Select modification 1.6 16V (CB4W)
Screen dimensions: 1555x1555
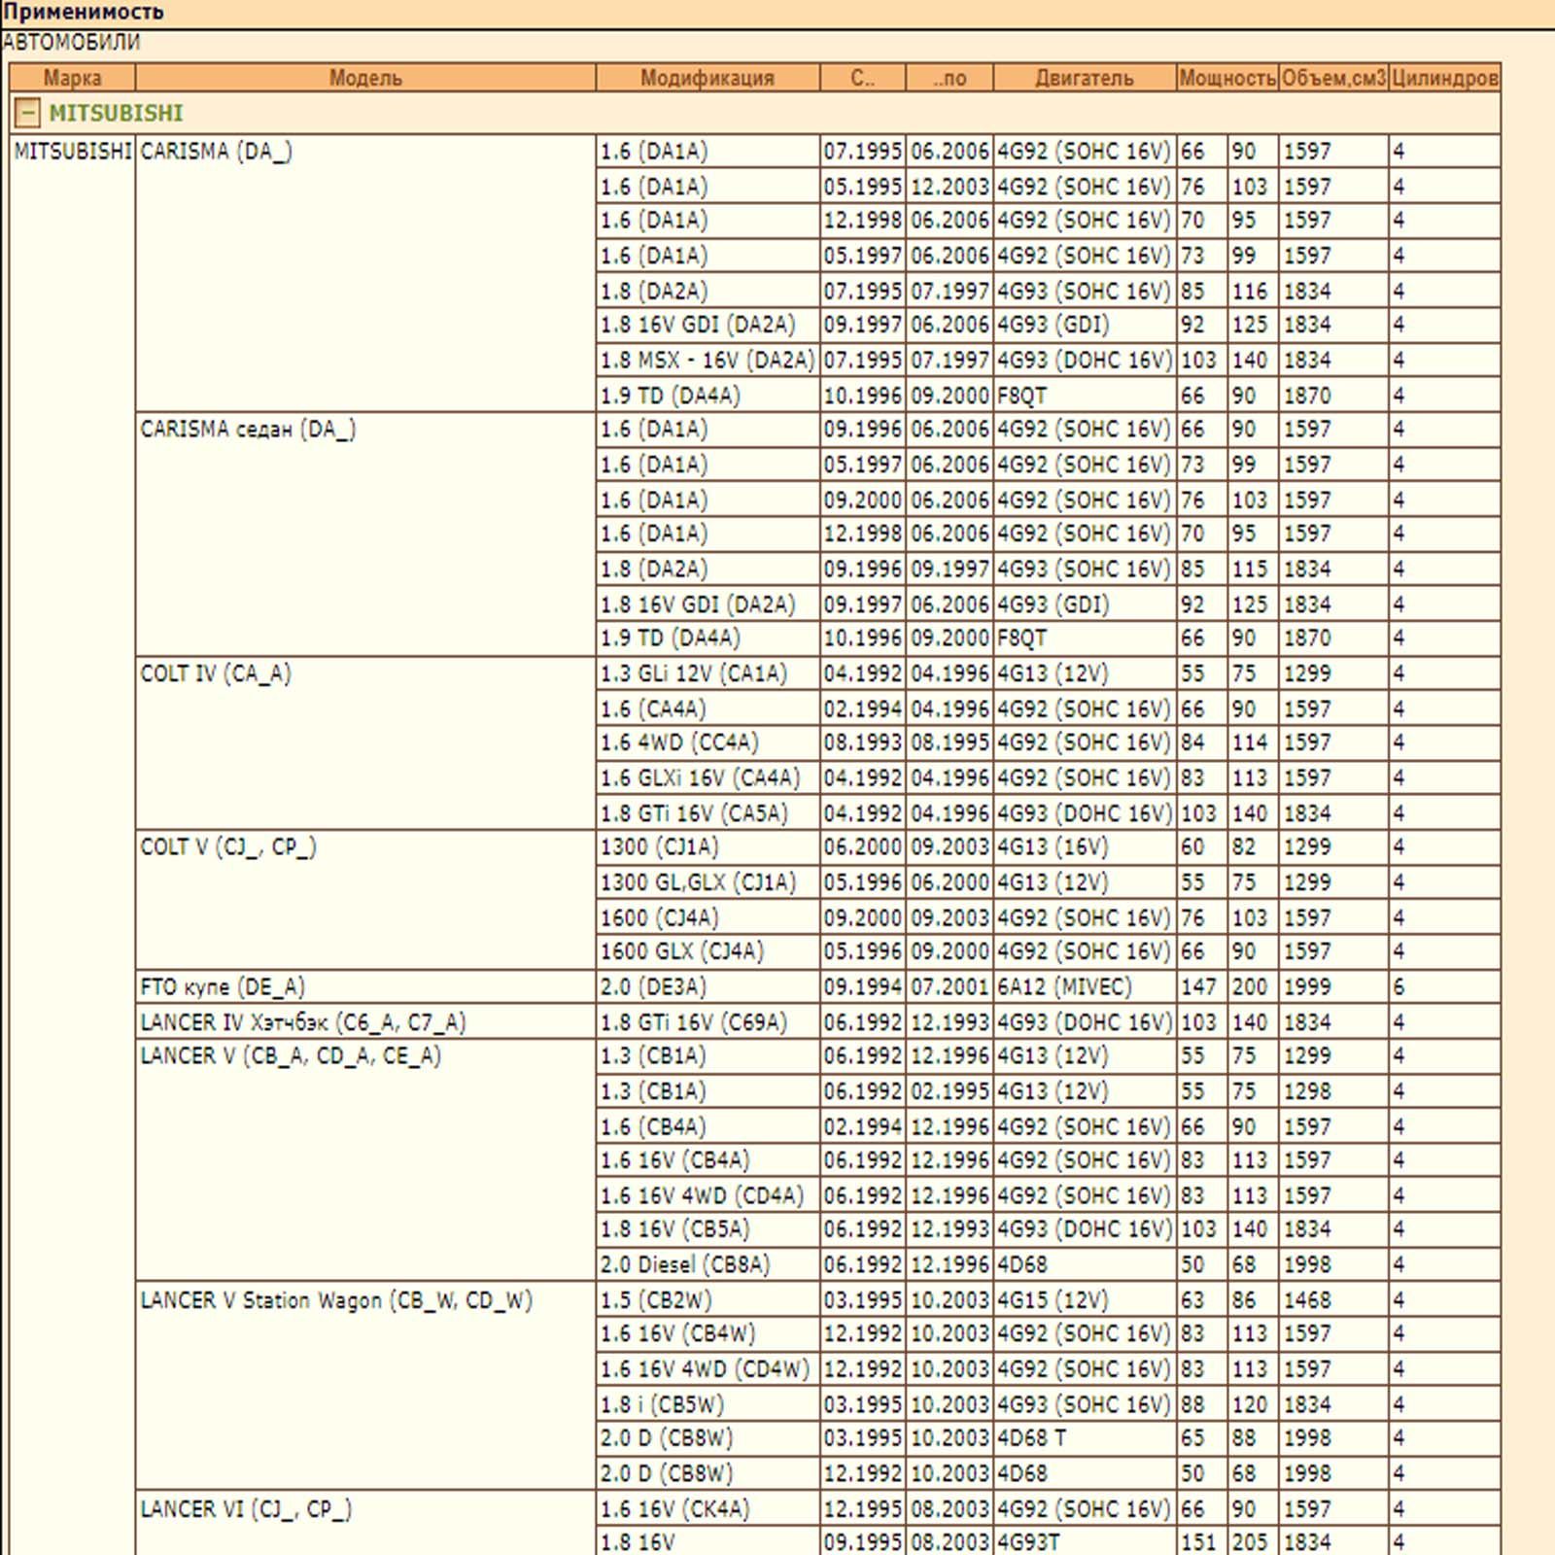[x=708, y=1334]
